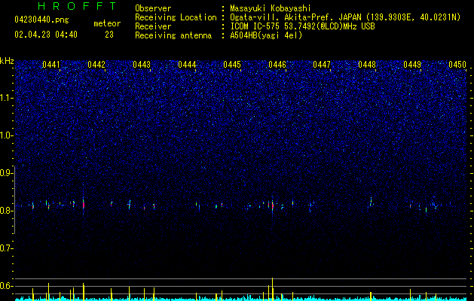The height and width of the screenshot is (301, 474).
Task: Click the 0447 time marker
Action: pos(322,65)
